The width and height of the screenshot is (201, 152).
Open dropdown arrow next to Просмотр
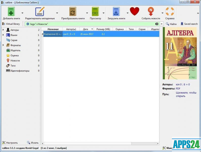coord(104,13)
